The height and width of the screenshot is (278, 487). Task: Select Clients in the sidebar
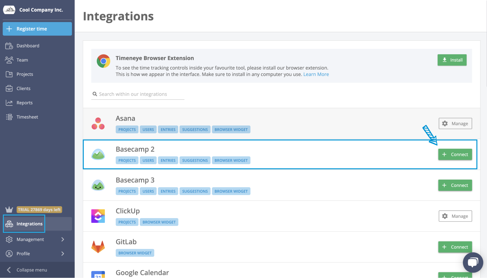9,88
